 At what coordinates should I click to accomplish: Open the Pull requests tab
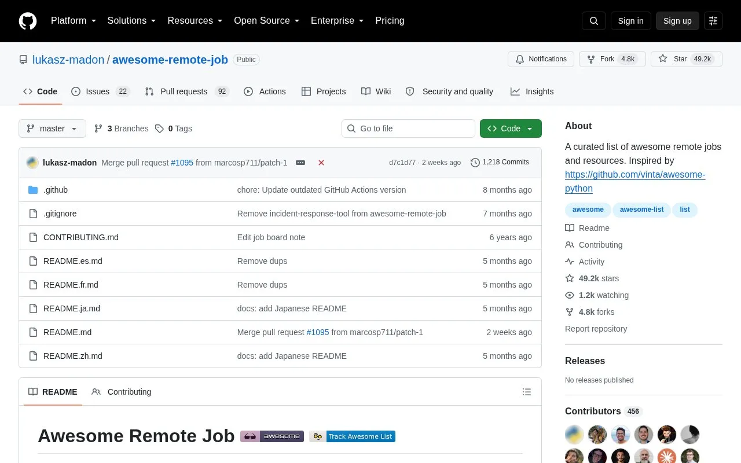pos(187,91)
